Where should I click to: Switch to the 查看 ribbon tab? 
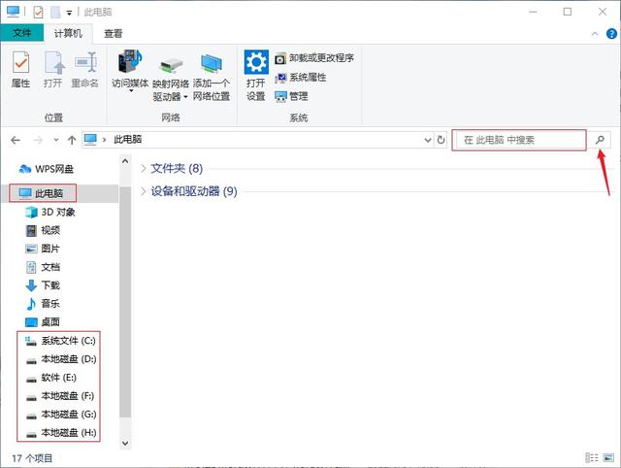point(114,34)
